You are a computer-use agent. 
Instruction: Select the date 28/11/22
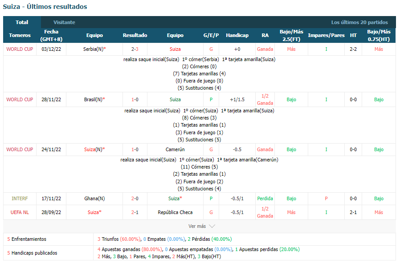tap(51, 99)
